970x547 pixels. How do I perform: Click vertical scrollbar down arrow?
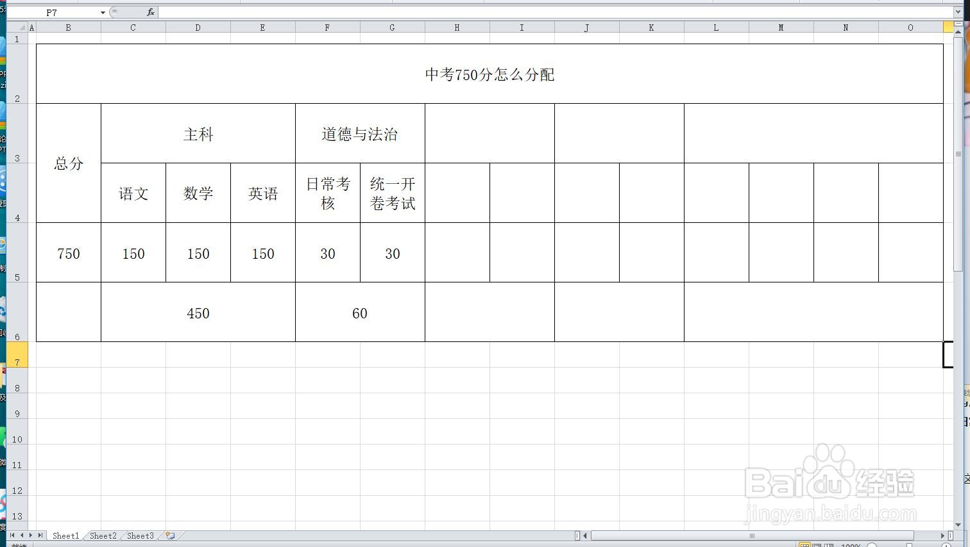[x=958, y=526]
